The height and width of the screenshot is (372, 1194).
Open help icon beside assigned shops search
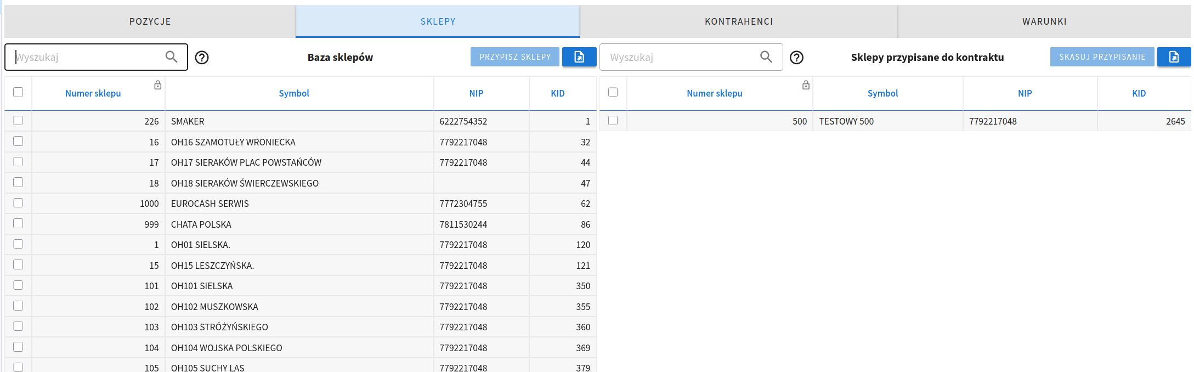(x=796, y=58)
